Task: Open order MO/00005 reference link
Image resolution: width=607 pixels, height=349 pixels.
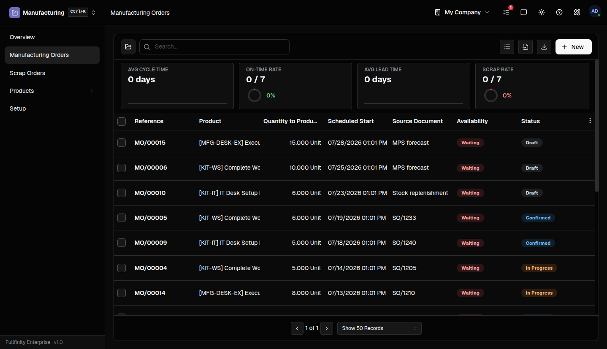Action: coord(151,218)
